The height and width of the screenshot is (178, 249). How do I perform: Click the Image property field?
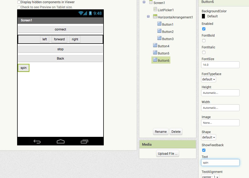[220, 123]
